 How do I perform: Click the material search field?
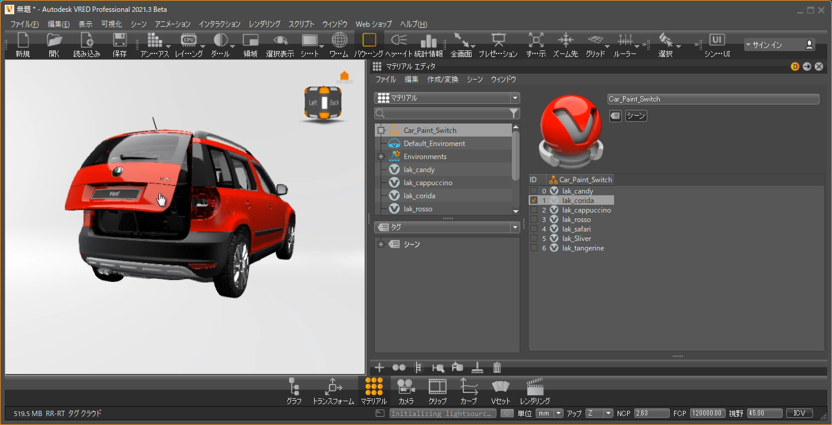click(x=441, y=113)
